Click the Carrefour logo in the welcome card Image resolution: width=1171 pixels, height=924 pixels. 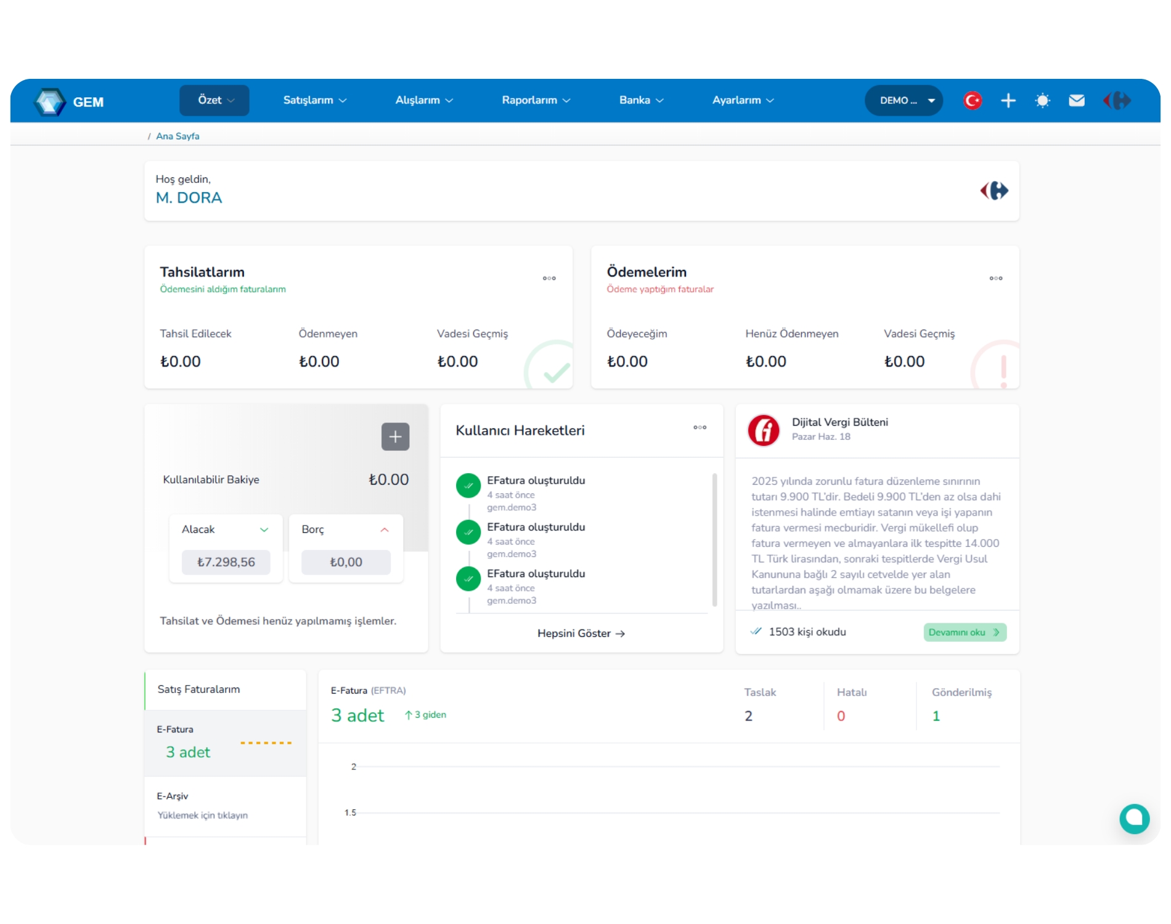point(994,190)
